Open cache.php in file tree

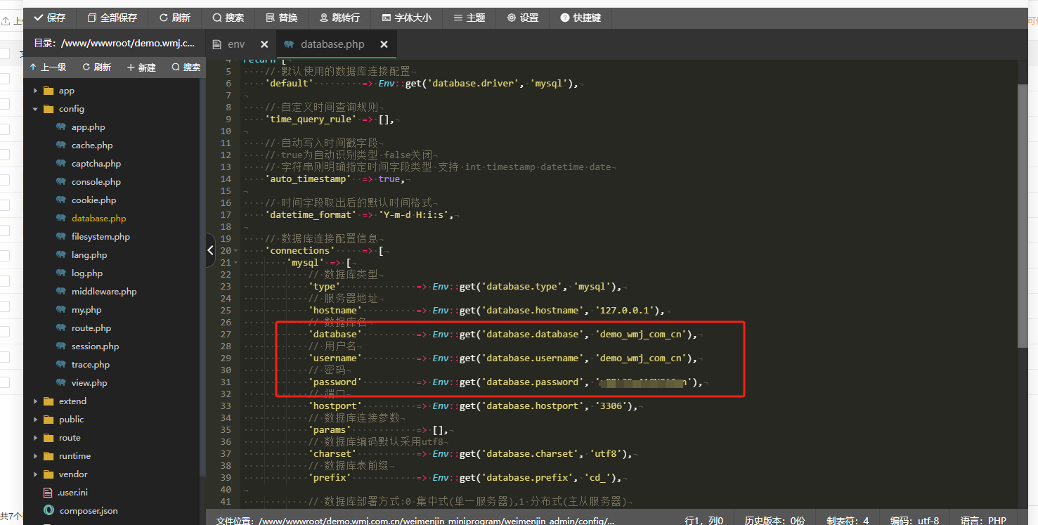(92, 145)
